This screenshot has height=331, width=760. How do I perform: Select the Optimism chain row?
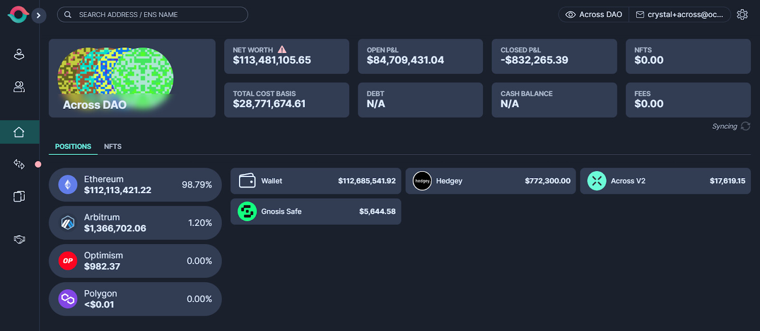click(135, 261)
